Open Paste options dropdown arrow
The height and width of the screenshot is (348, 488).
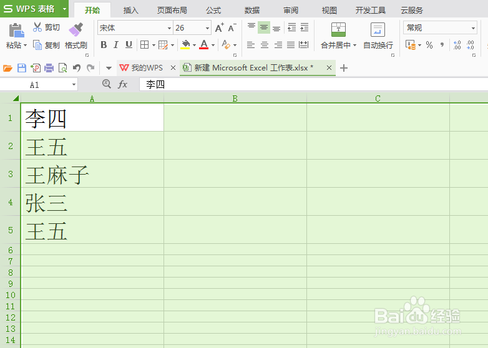click(x=25, y=46)
